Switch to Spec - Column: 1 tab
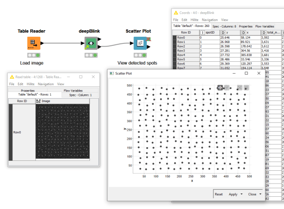Viewport: 284px width, 209px height. tap(80, 95)
